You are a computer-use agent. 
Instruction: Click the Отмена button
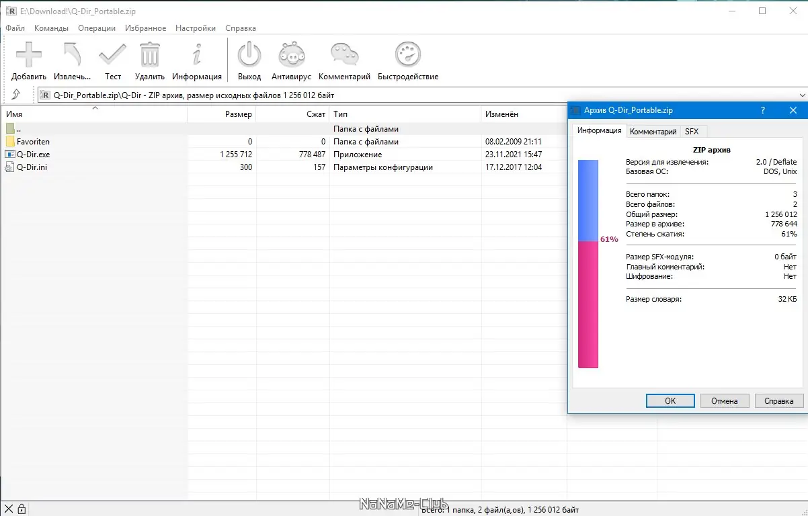point(725,400)
